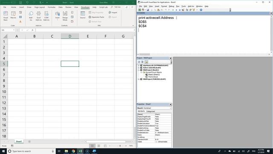Expand VBAProject (FUNCRES.XLAM) node
Viewport: 273px width, 154px height.
tap(139, 79)
